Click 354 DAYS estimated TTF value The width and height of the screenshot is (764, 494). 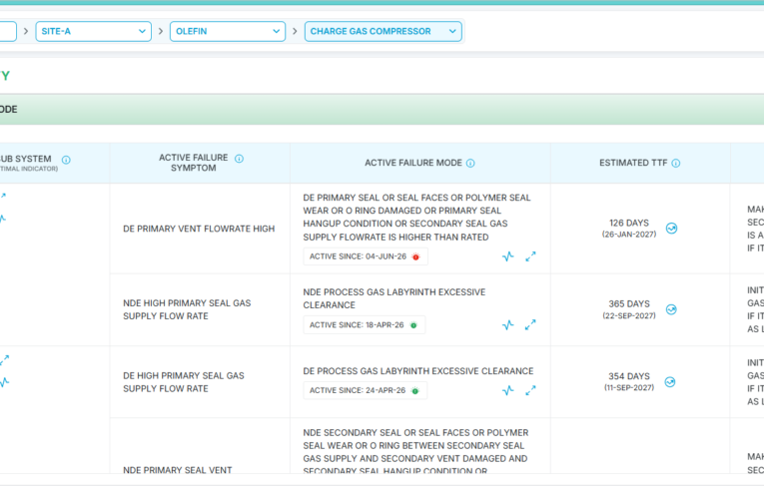pos(629,376)
